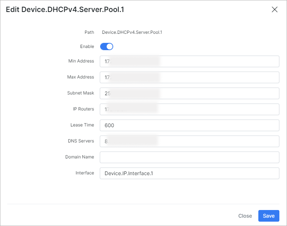Click the DNS Servers label
This screenshot has width=287, height=226.
pos(81,141)
